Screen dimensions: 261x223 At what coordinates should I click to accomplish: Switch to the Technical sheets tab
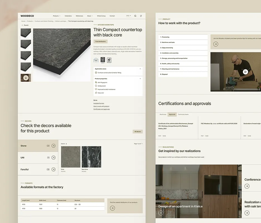(183, 115)
